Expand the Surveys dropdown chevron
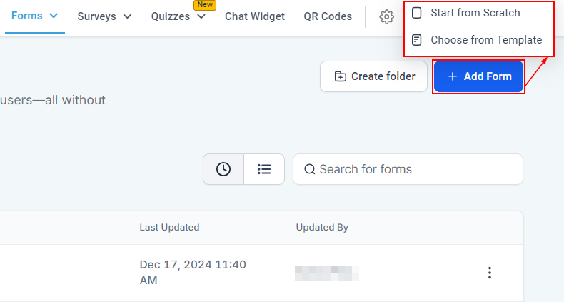This screenshot has width=564, height=302. (127, 16)
